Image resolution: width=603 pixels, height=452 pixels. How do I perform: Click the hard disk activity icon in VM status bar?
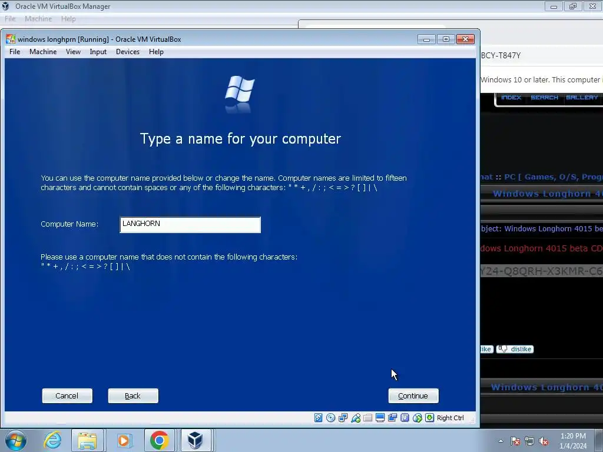(319, 418)
